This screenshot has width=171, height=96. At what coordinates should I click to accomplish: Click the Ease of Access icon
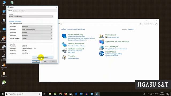tap(102, 54)
